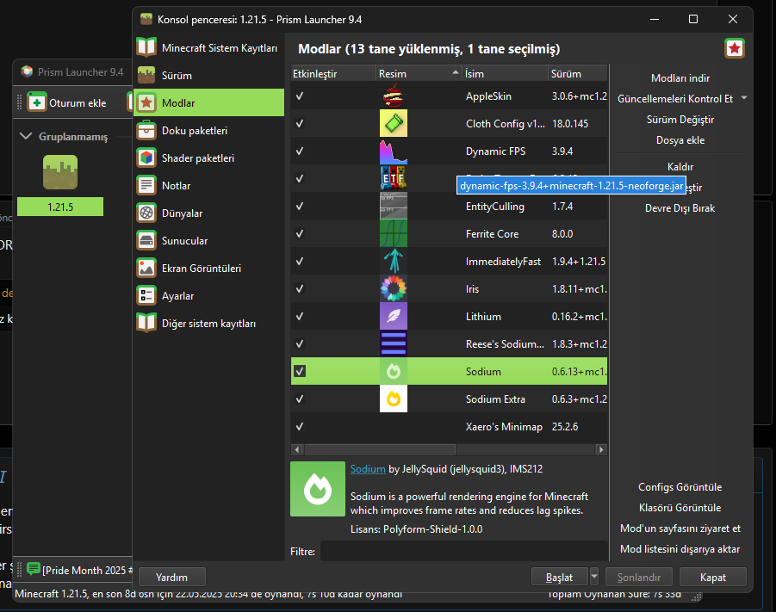Click the Sürüm grass block icon

(146, 75)
